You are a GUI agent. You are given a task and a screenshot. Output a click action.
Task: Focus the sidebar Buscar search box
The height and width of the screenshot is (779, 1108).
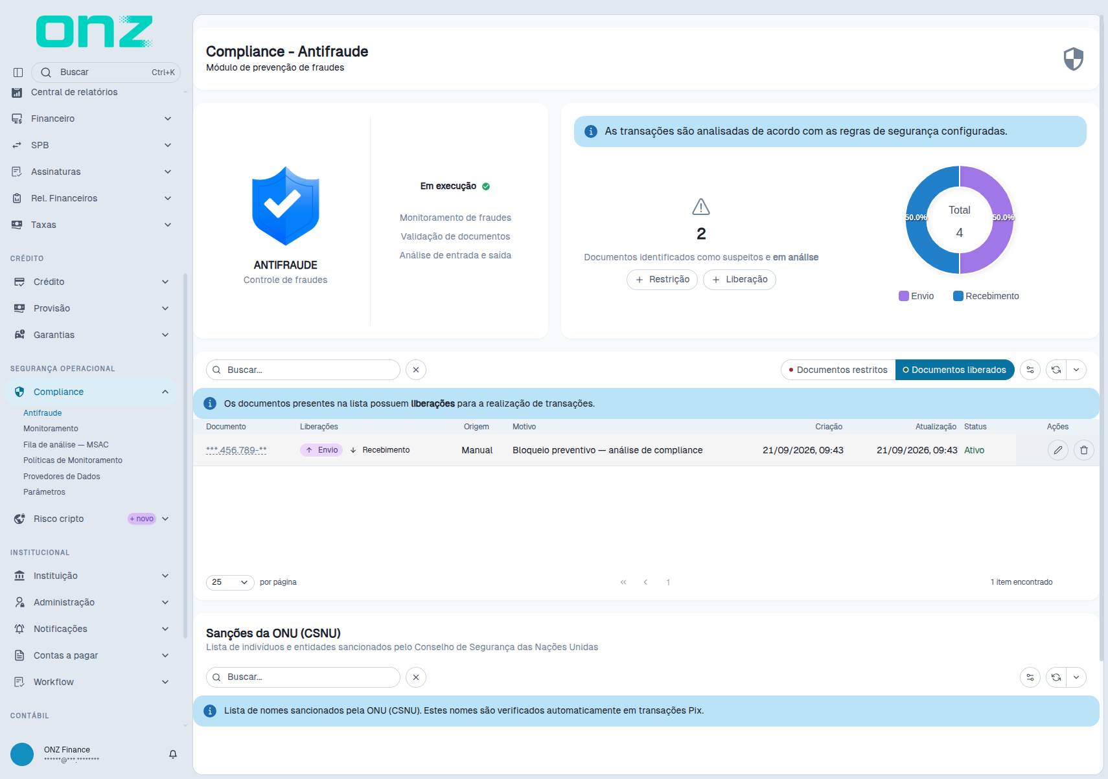[x=106, y=73]
